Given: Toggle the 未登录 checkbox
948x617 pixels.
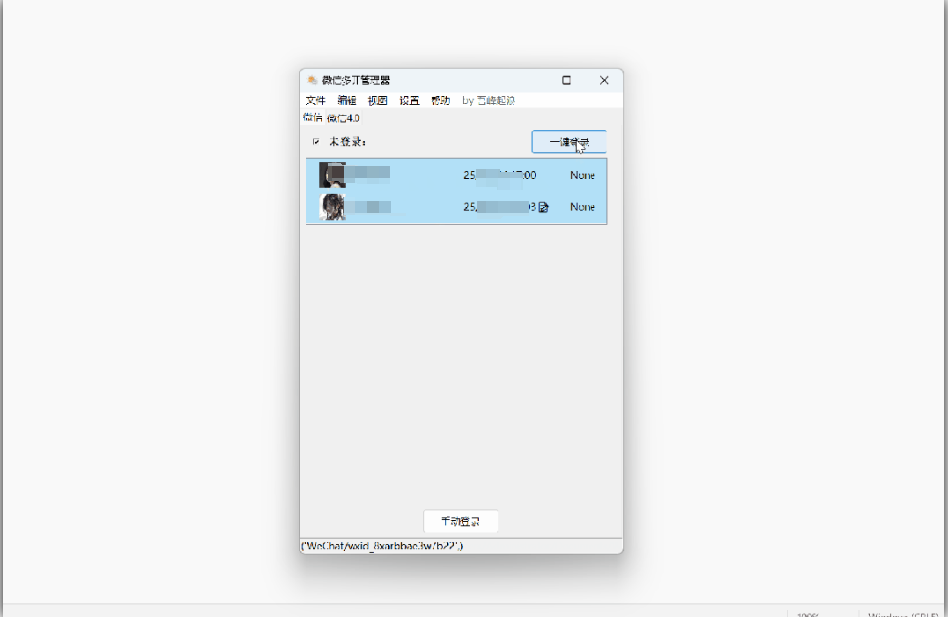Looking at the screenshot, I should [x=316, y=141].
